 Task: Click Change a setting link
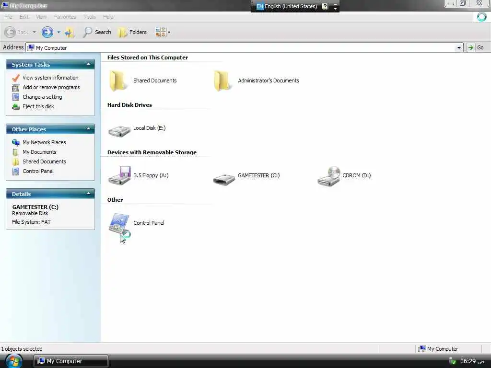coord(42,97)
